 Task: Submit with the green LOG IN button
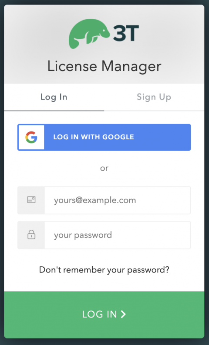(104, 315)
